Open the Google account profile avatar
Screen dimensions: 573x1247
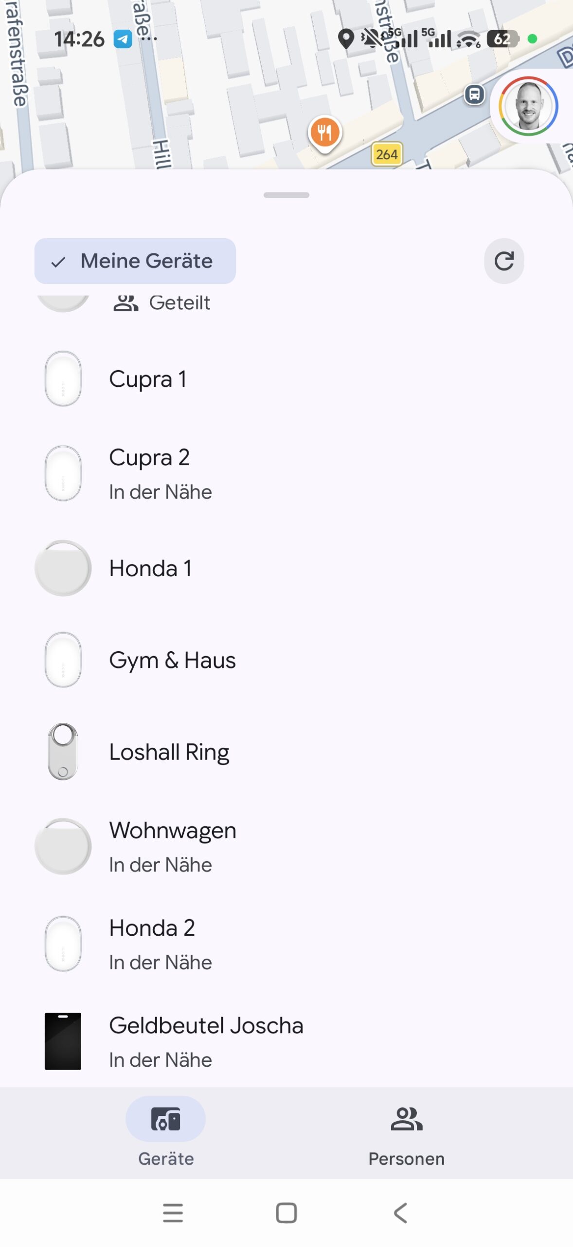[x=528, y=106]
